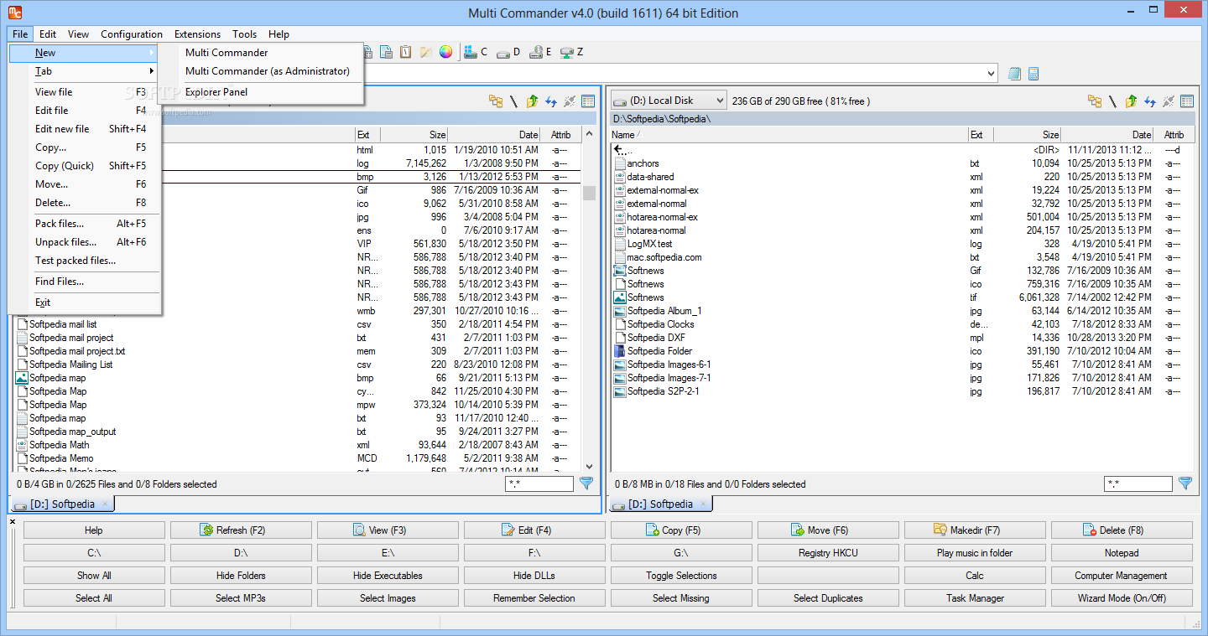Open the (D:) Local Disk drive dropdown
The height and width of the screenshot is (636, 1208).
(668, 101)
